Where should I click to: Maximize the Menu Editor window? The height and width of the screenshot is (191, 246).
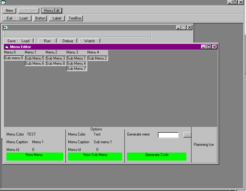click(x=209, y=47)
